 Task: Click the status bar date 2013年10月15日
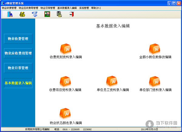(149, 129)
